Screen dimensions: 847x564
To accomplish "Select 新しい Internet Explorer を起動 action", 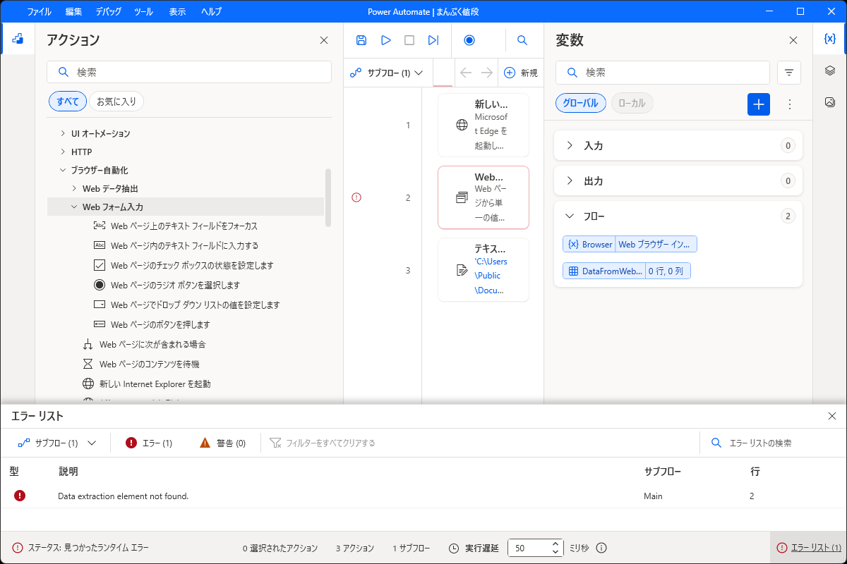I will click(155, 384).
